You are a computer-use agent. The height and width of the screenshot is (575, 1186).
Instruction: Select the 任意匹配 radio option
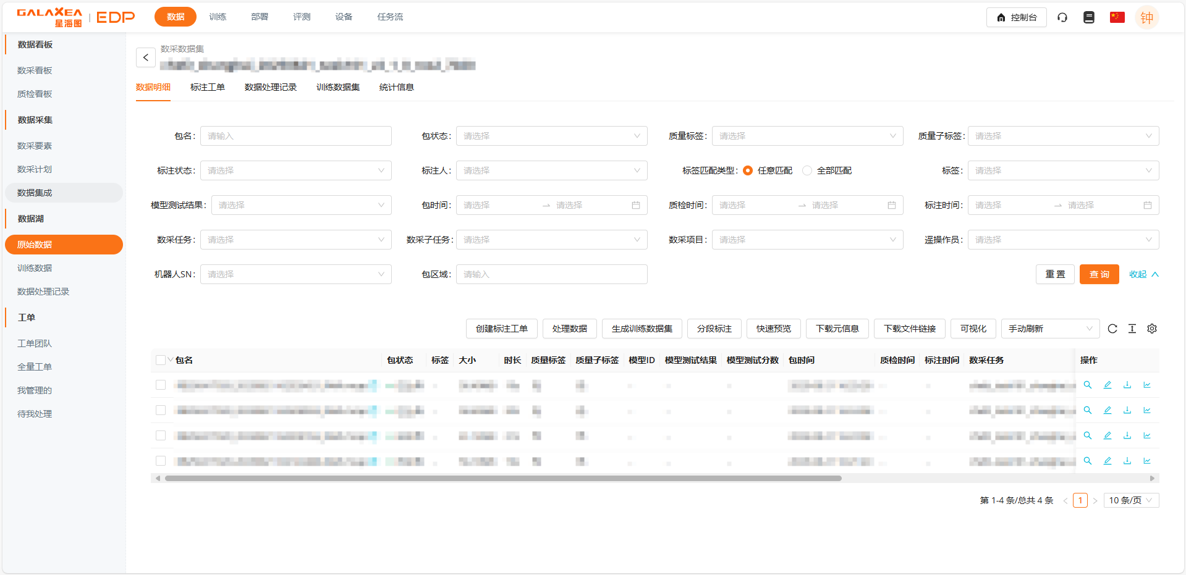pos(748,170)
